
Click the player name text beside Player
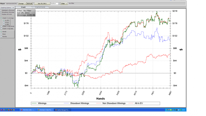[11, 4]
